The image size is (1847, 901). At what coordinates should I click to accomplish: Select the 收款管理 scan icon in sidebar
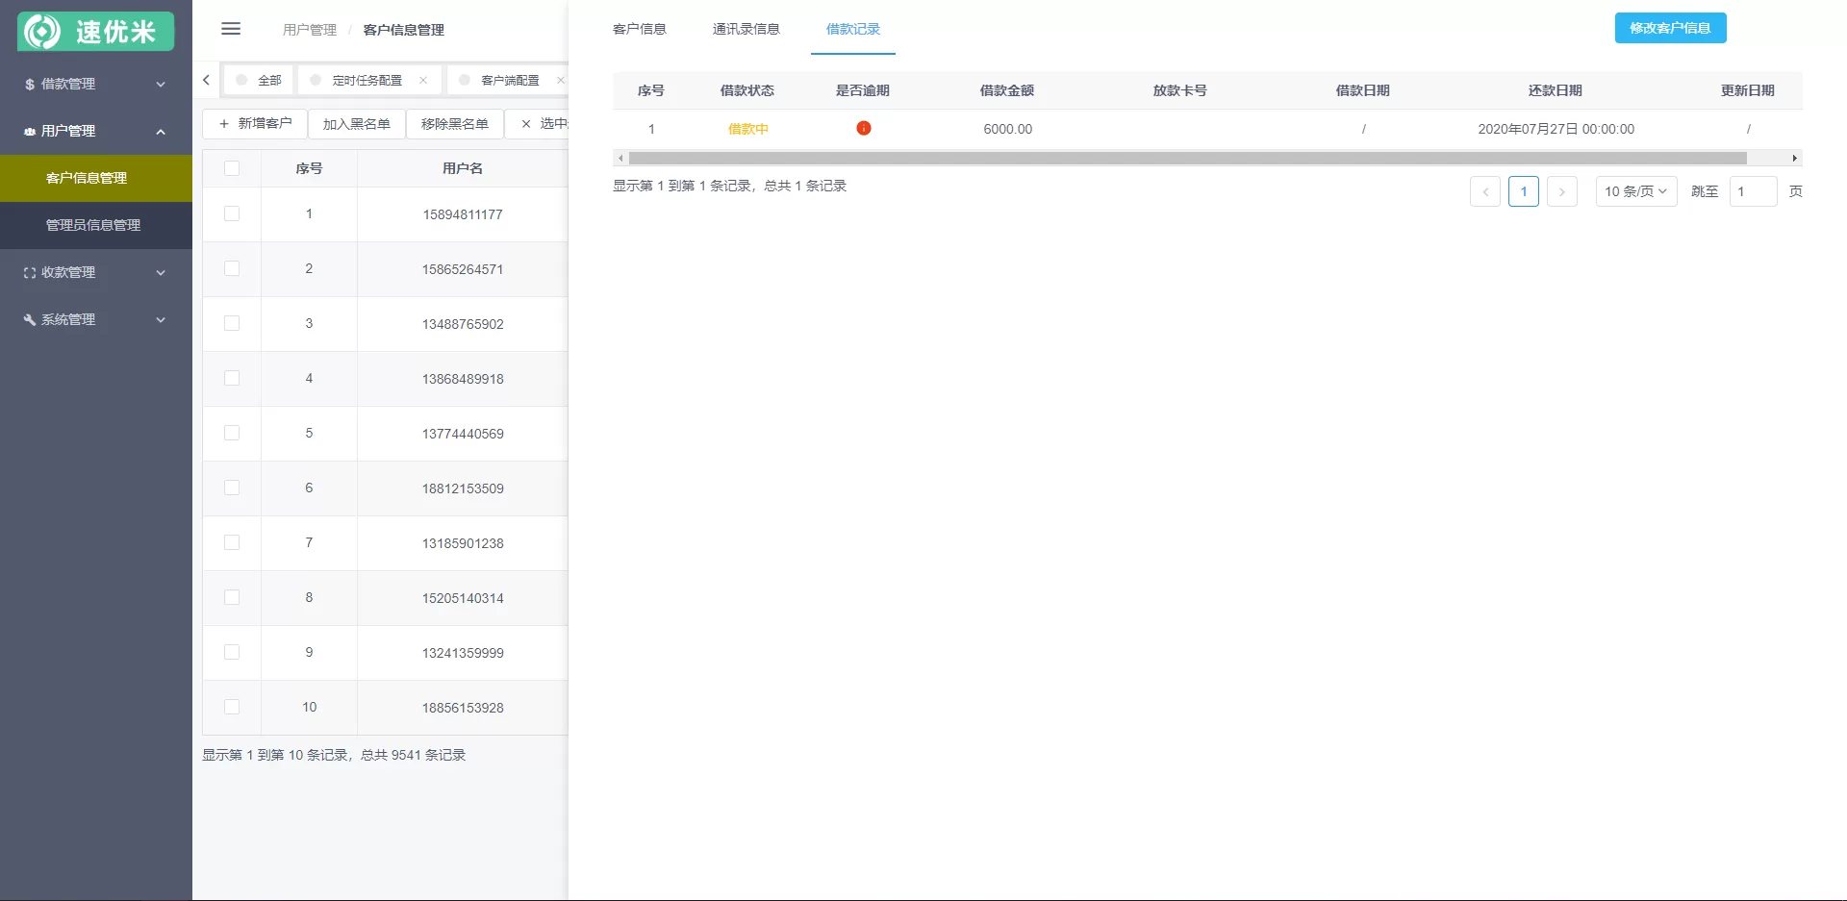[28, 272]
